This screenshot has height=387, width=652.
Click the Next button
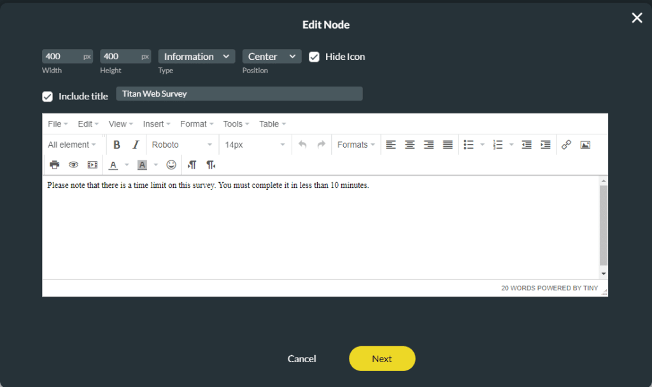point(382,358)
